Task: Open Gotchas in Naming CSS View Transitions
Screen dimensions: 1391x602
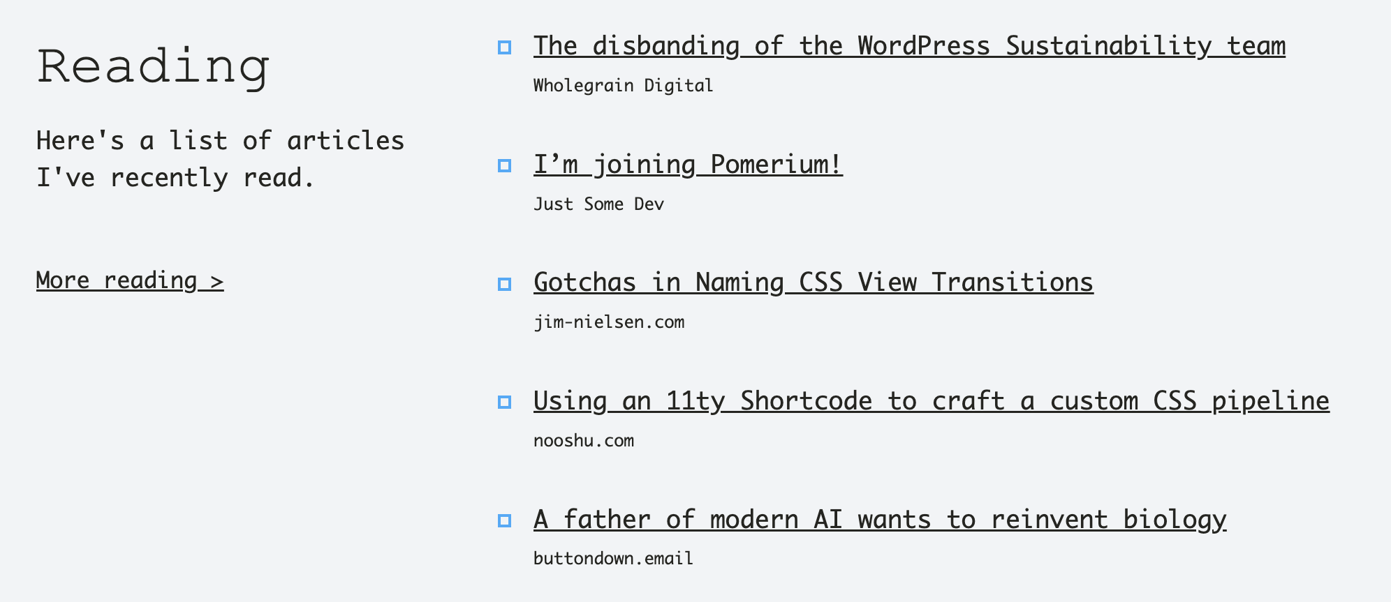Action: coord(814,283)
